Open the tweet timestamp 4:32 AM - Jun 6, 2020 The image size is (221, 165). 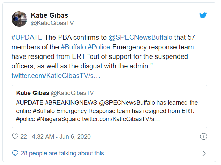pos(61,137)
